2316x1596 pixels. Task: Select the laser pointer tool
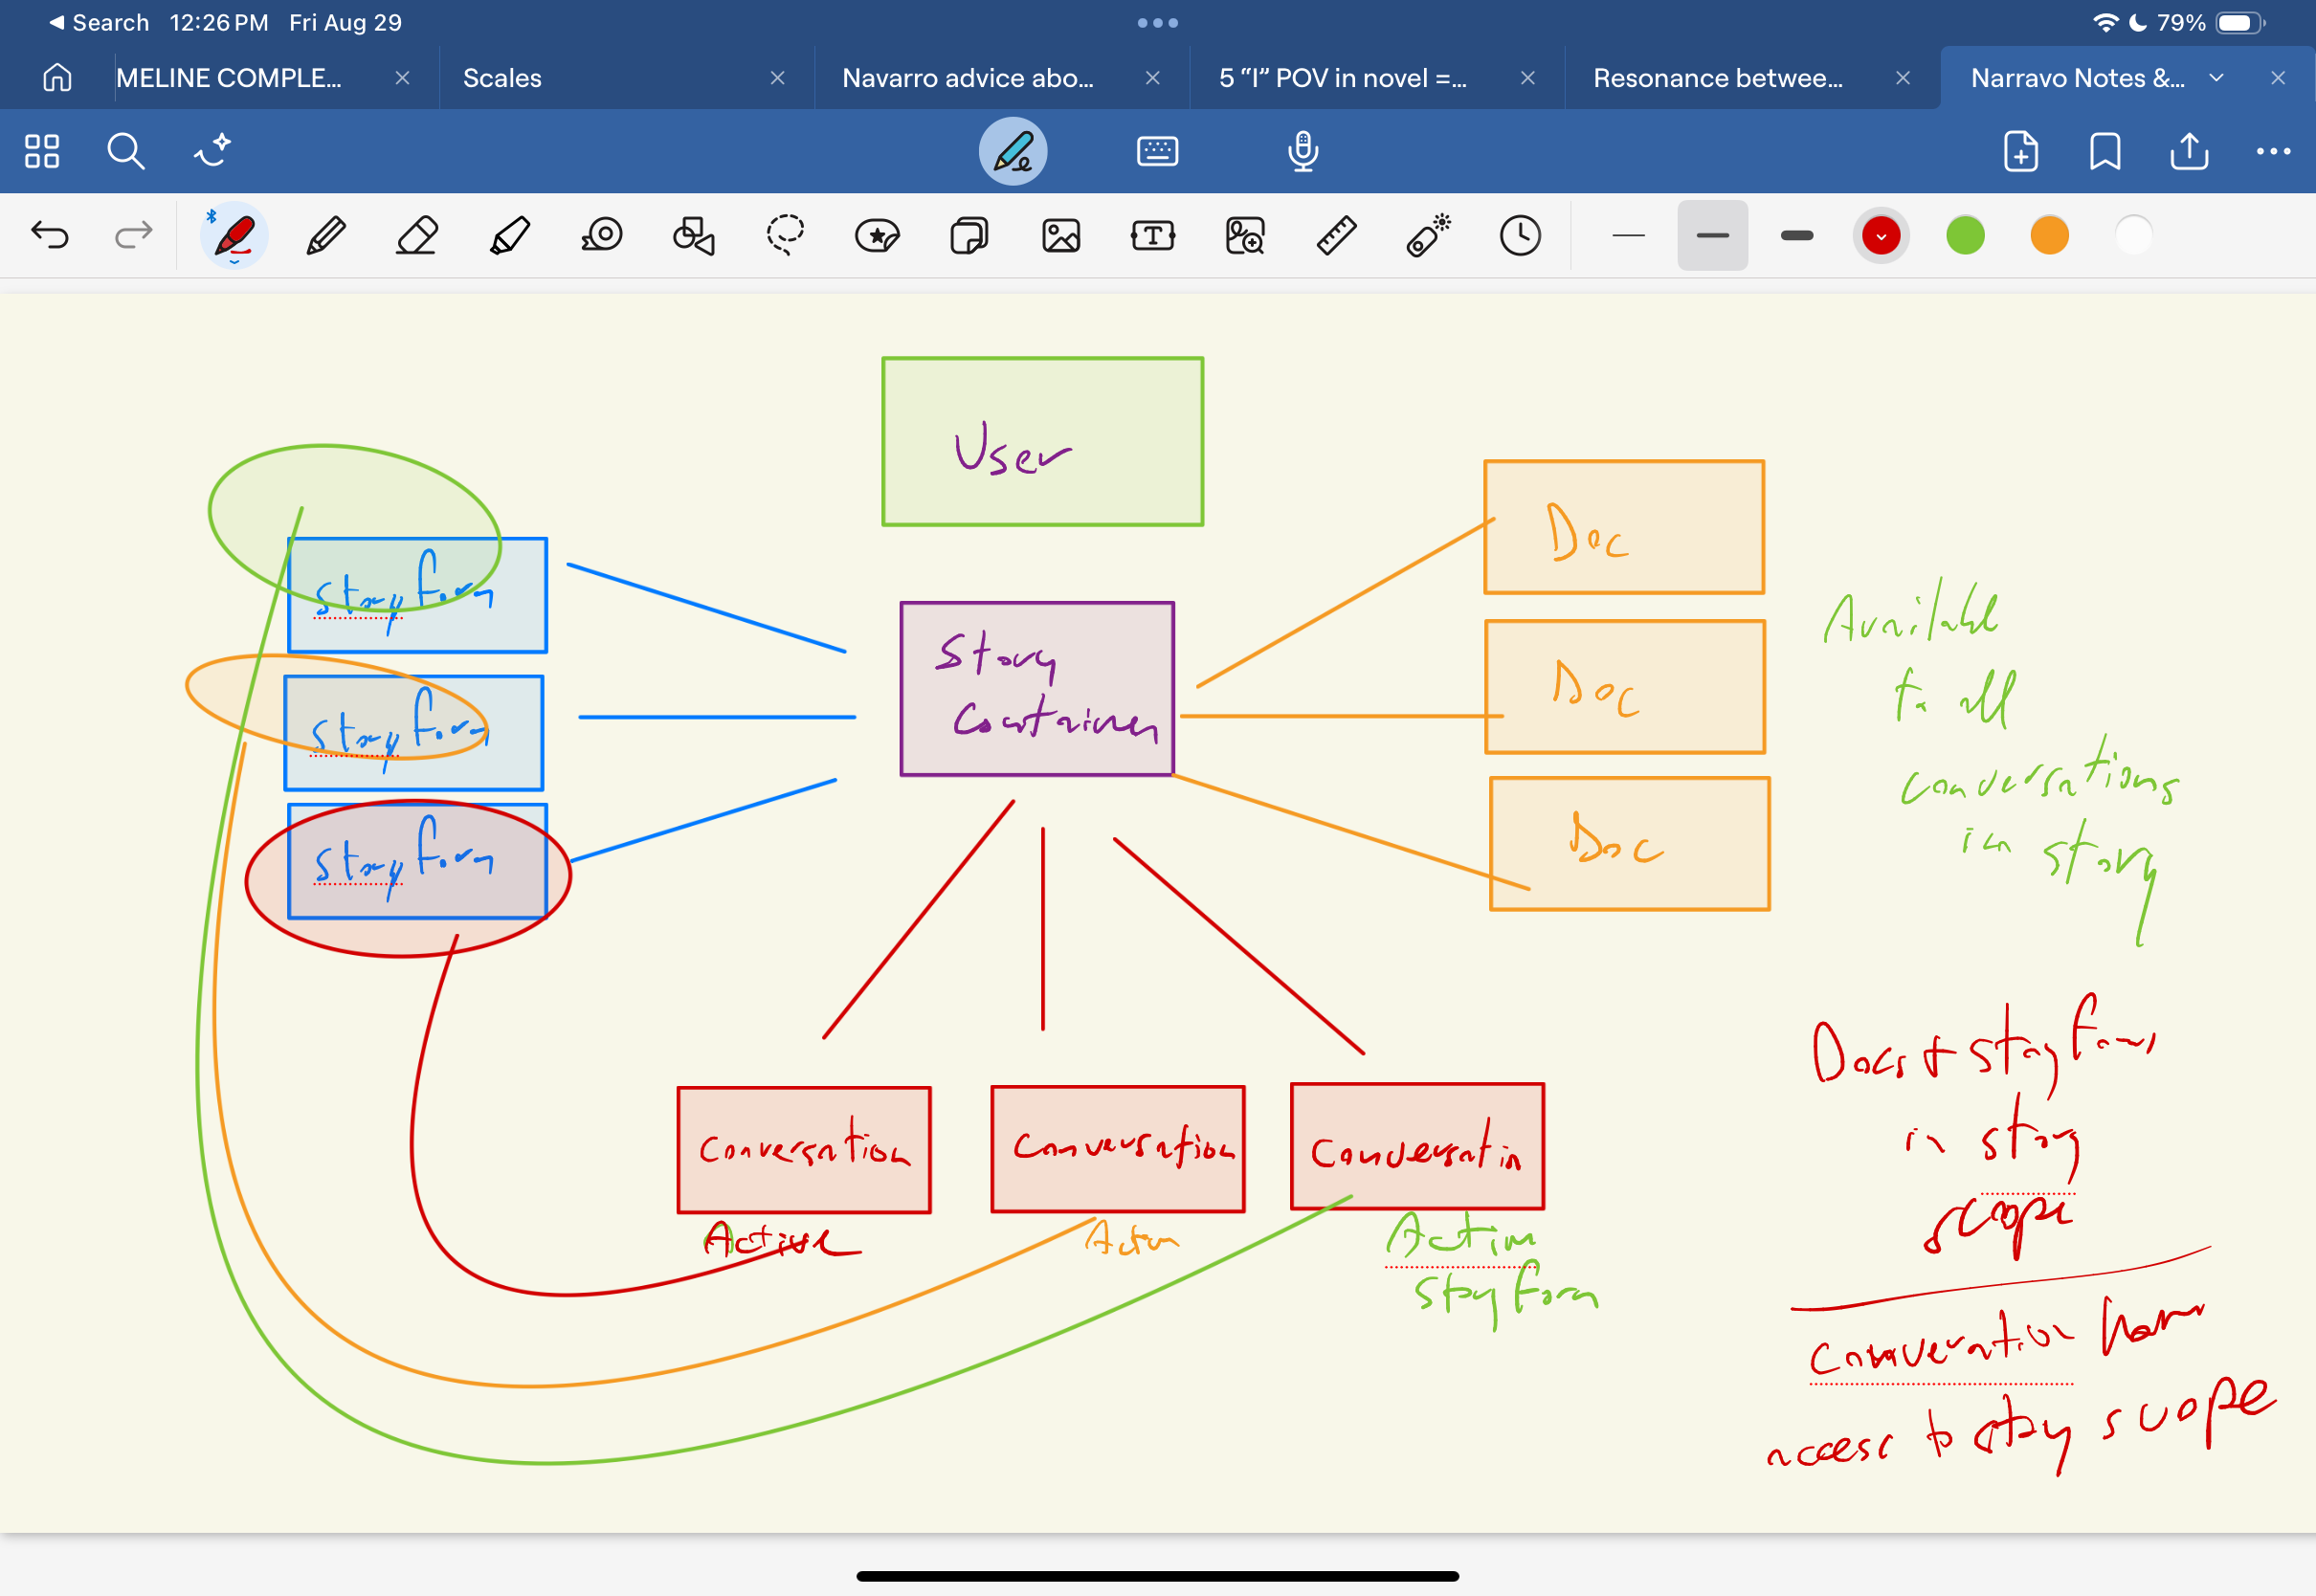click(1428, 236)
